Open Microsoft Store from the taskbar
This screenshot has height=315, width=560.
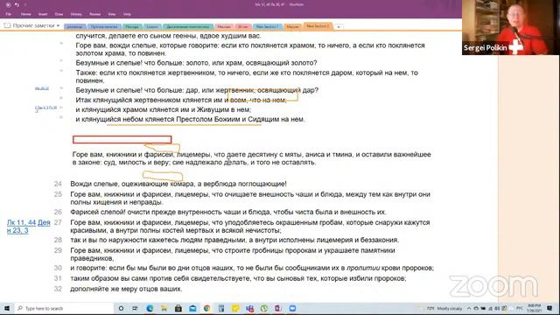(178, 308)
